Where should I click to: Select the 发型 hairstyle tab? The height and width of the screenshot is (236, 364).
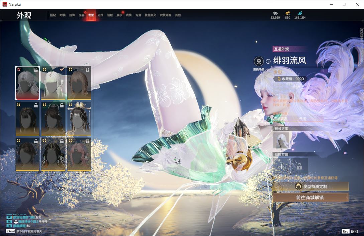[x=91, y=15]
